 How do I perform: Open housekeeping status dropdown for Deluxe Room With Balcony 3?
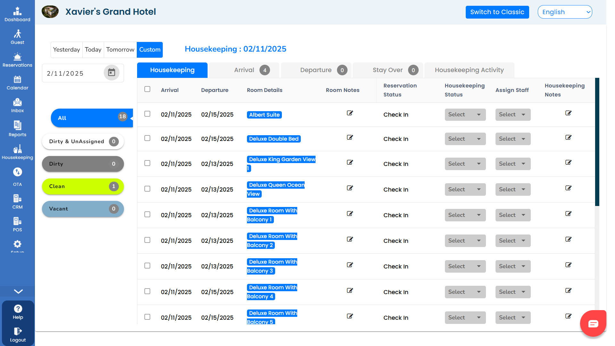465,267
